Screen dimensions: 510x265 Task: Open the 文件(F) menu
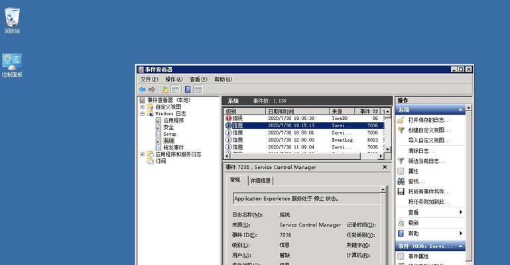pos(149,79)
